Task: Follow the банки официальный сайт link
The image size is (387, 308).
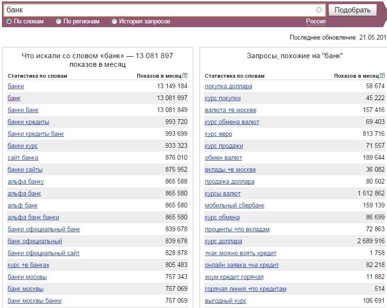Action: [x=44, y=253]
